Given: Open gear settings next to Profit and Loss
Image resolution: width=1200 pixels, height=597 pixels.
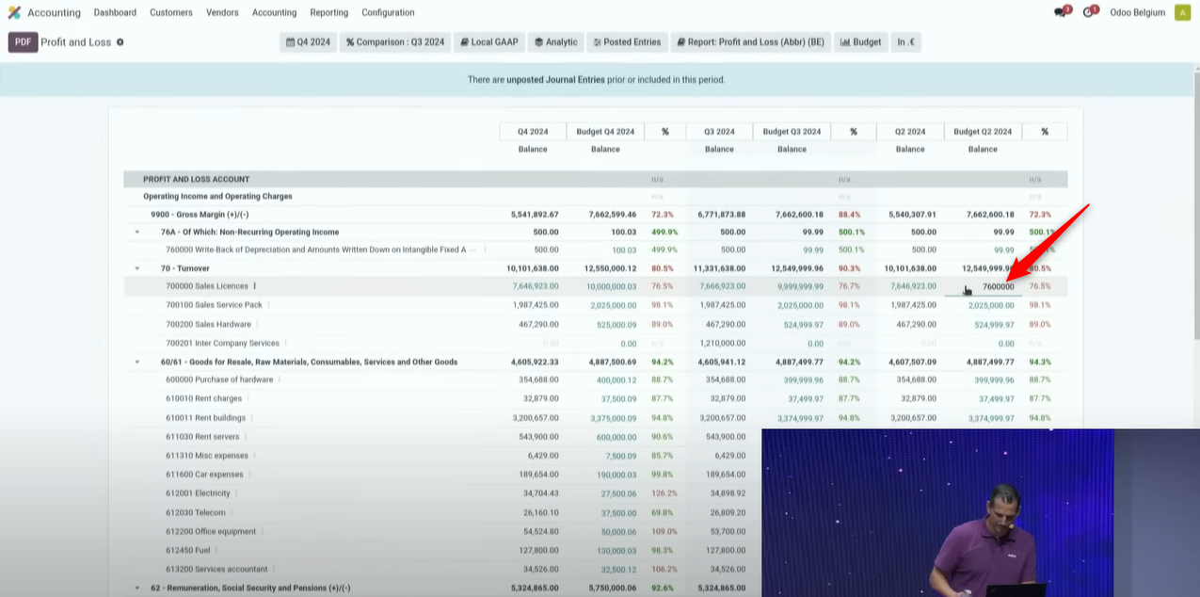Looking at the screenshot, I should coord(120,42).
